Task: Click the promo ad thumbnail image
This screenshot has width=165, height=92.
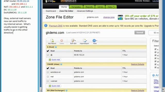Action: click(x=120, y=17)
